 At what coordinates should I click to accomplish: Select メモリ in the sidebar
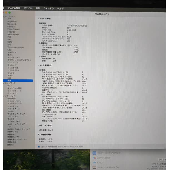point(10,76)
